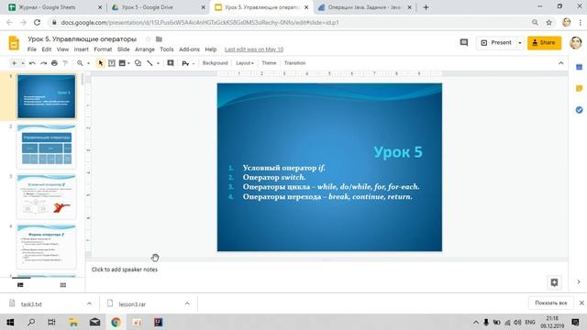Image resolution: width=587 pixels, height=330 pixels.
Task: Click the Theme button
Action: [x=269, y=63]
